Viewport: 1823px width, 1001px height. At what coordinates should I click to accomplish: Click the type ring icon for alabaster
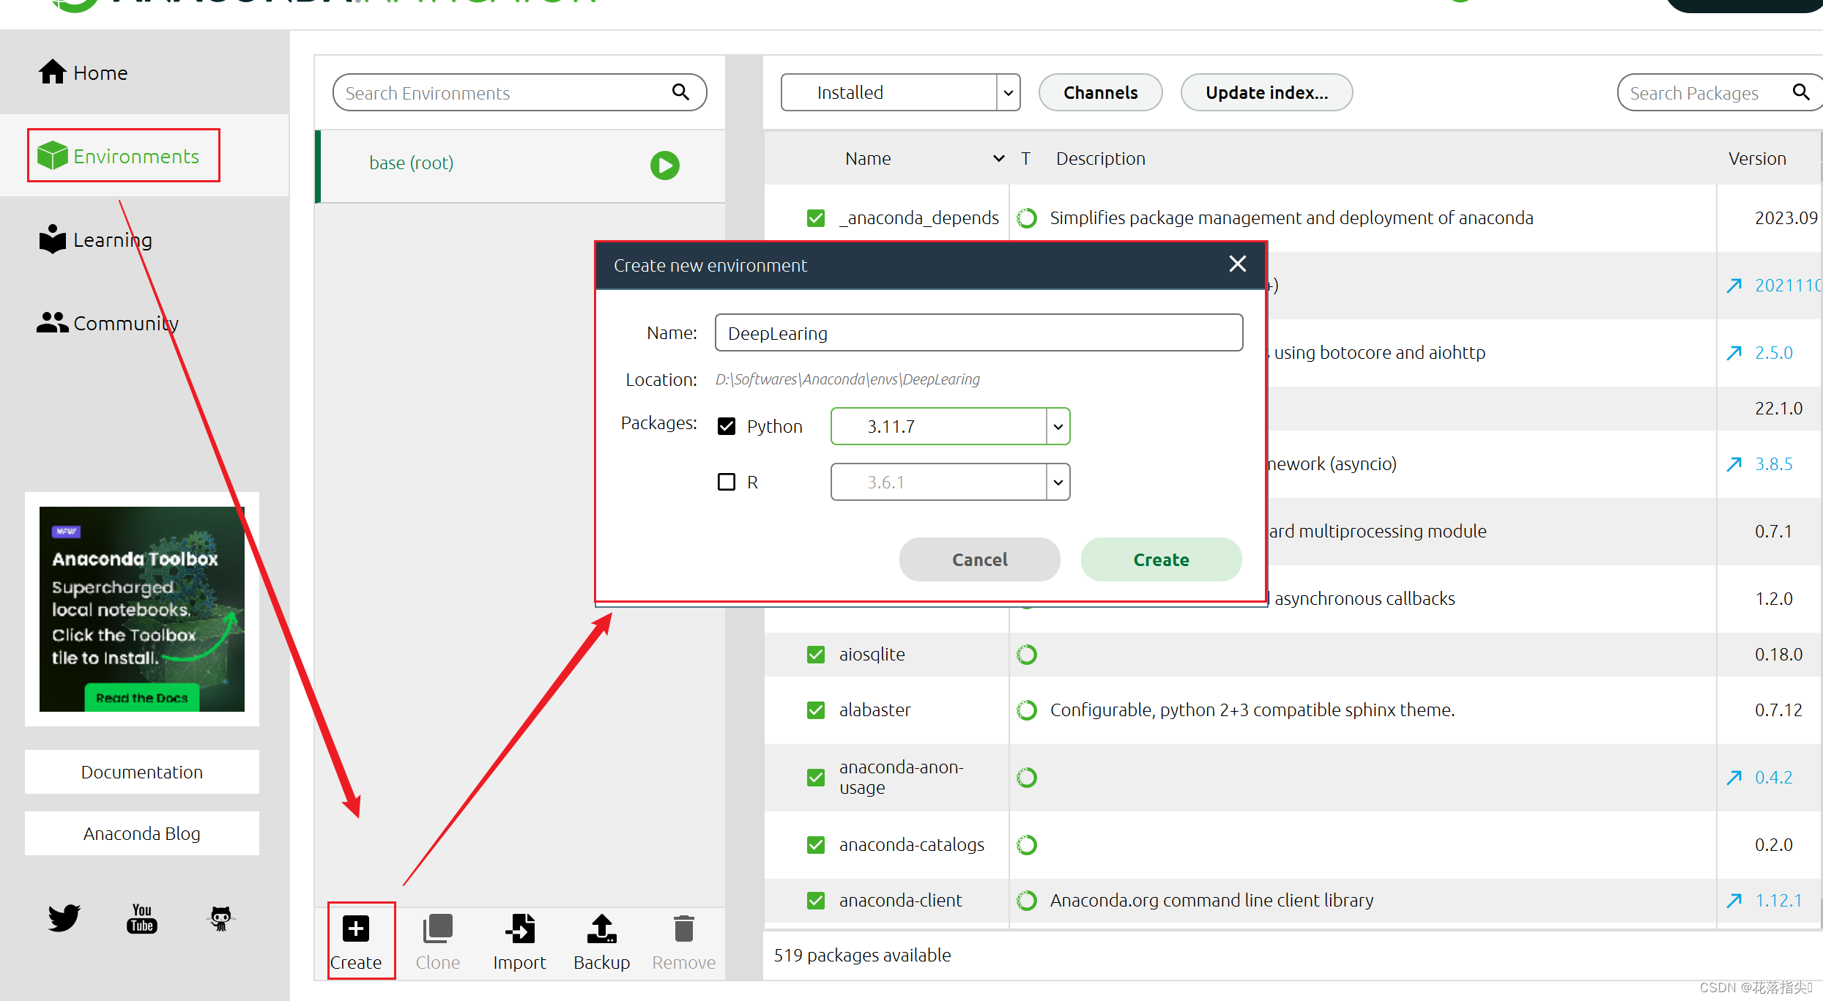coord(1027,710)
